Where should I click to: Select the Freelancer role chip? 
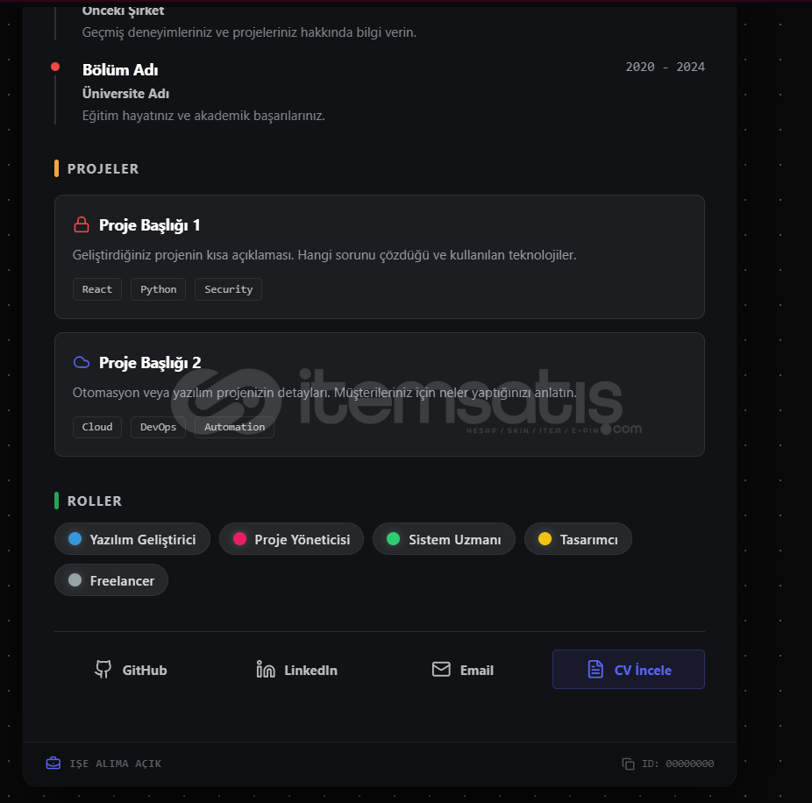(111, 579)
